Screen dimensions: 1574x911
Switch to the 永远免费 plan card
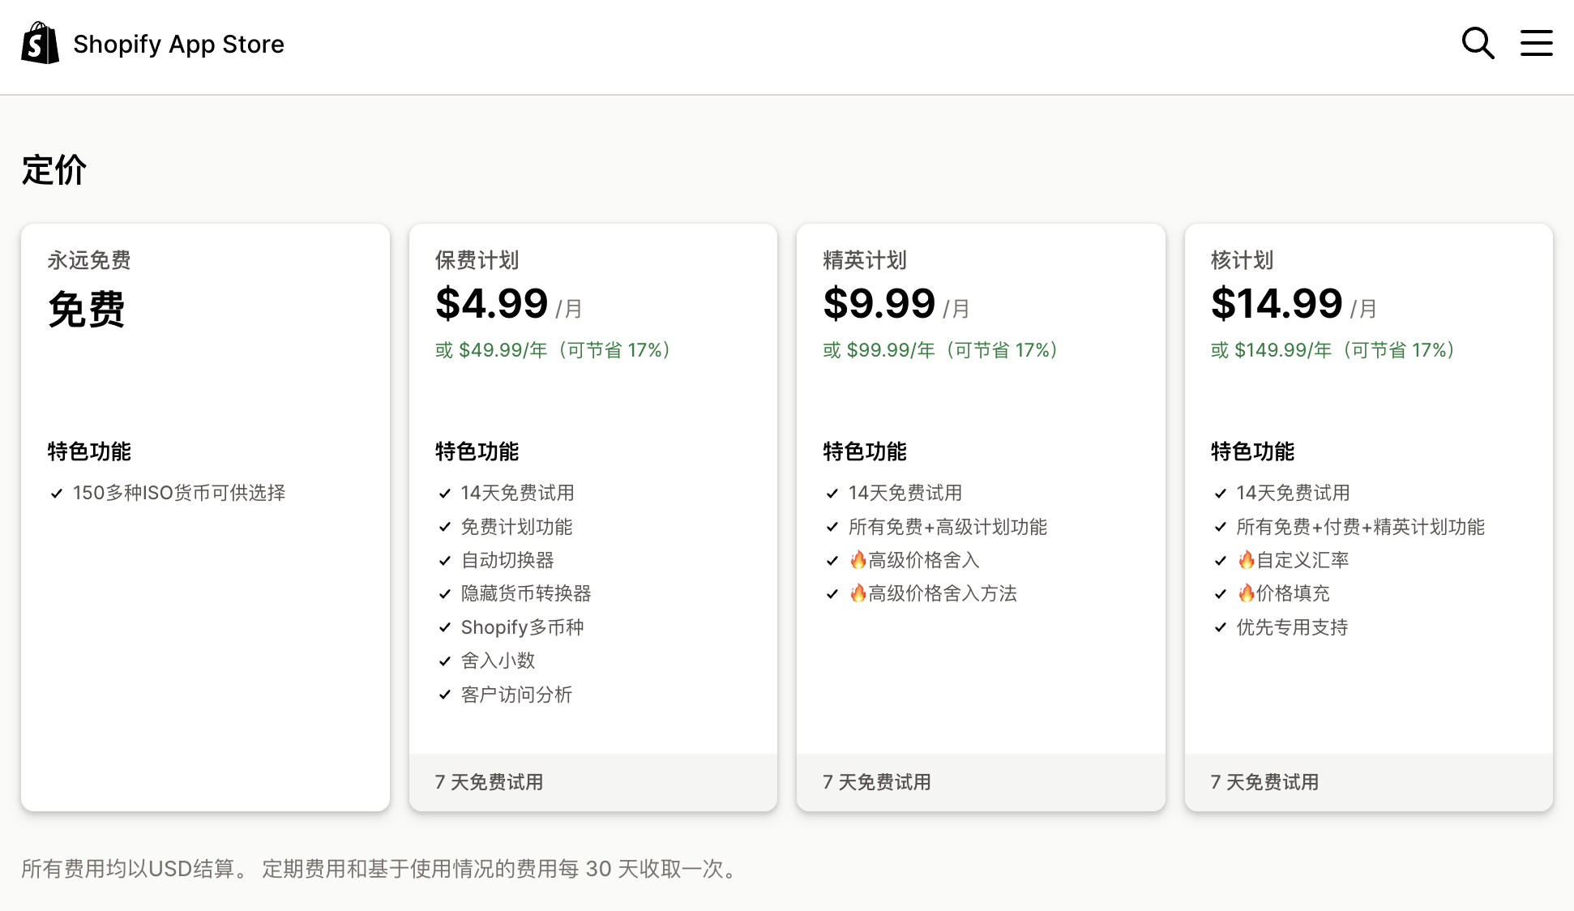pos(205,519)
